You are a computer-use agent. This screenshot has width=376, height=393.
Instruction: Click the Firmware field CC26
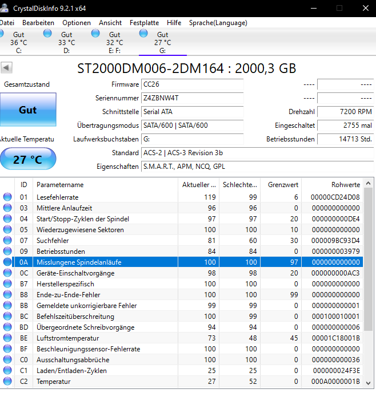[193, 84]
